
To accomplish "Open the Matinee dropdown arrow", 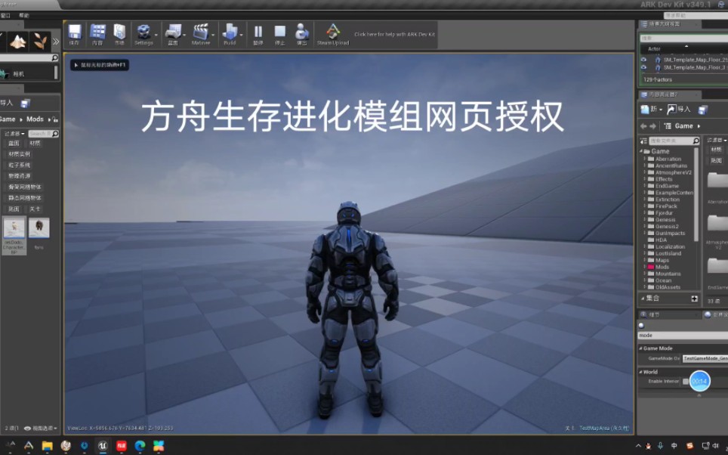I will tap(213, 35).
